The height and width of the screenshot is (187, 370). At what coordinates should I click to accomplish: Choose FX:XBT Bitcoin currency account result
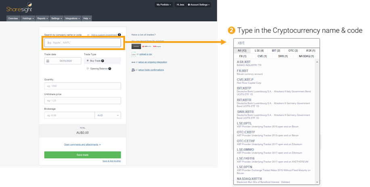[x=275, y=73]
